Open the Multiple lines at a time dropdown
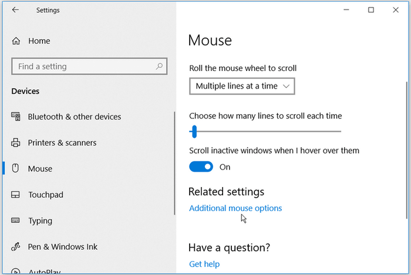 pos(242,86)
